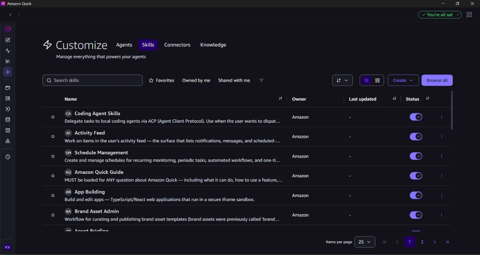The image size is (480, 255).
Task: Open the Connectors tab
Action: pos(177,45)
